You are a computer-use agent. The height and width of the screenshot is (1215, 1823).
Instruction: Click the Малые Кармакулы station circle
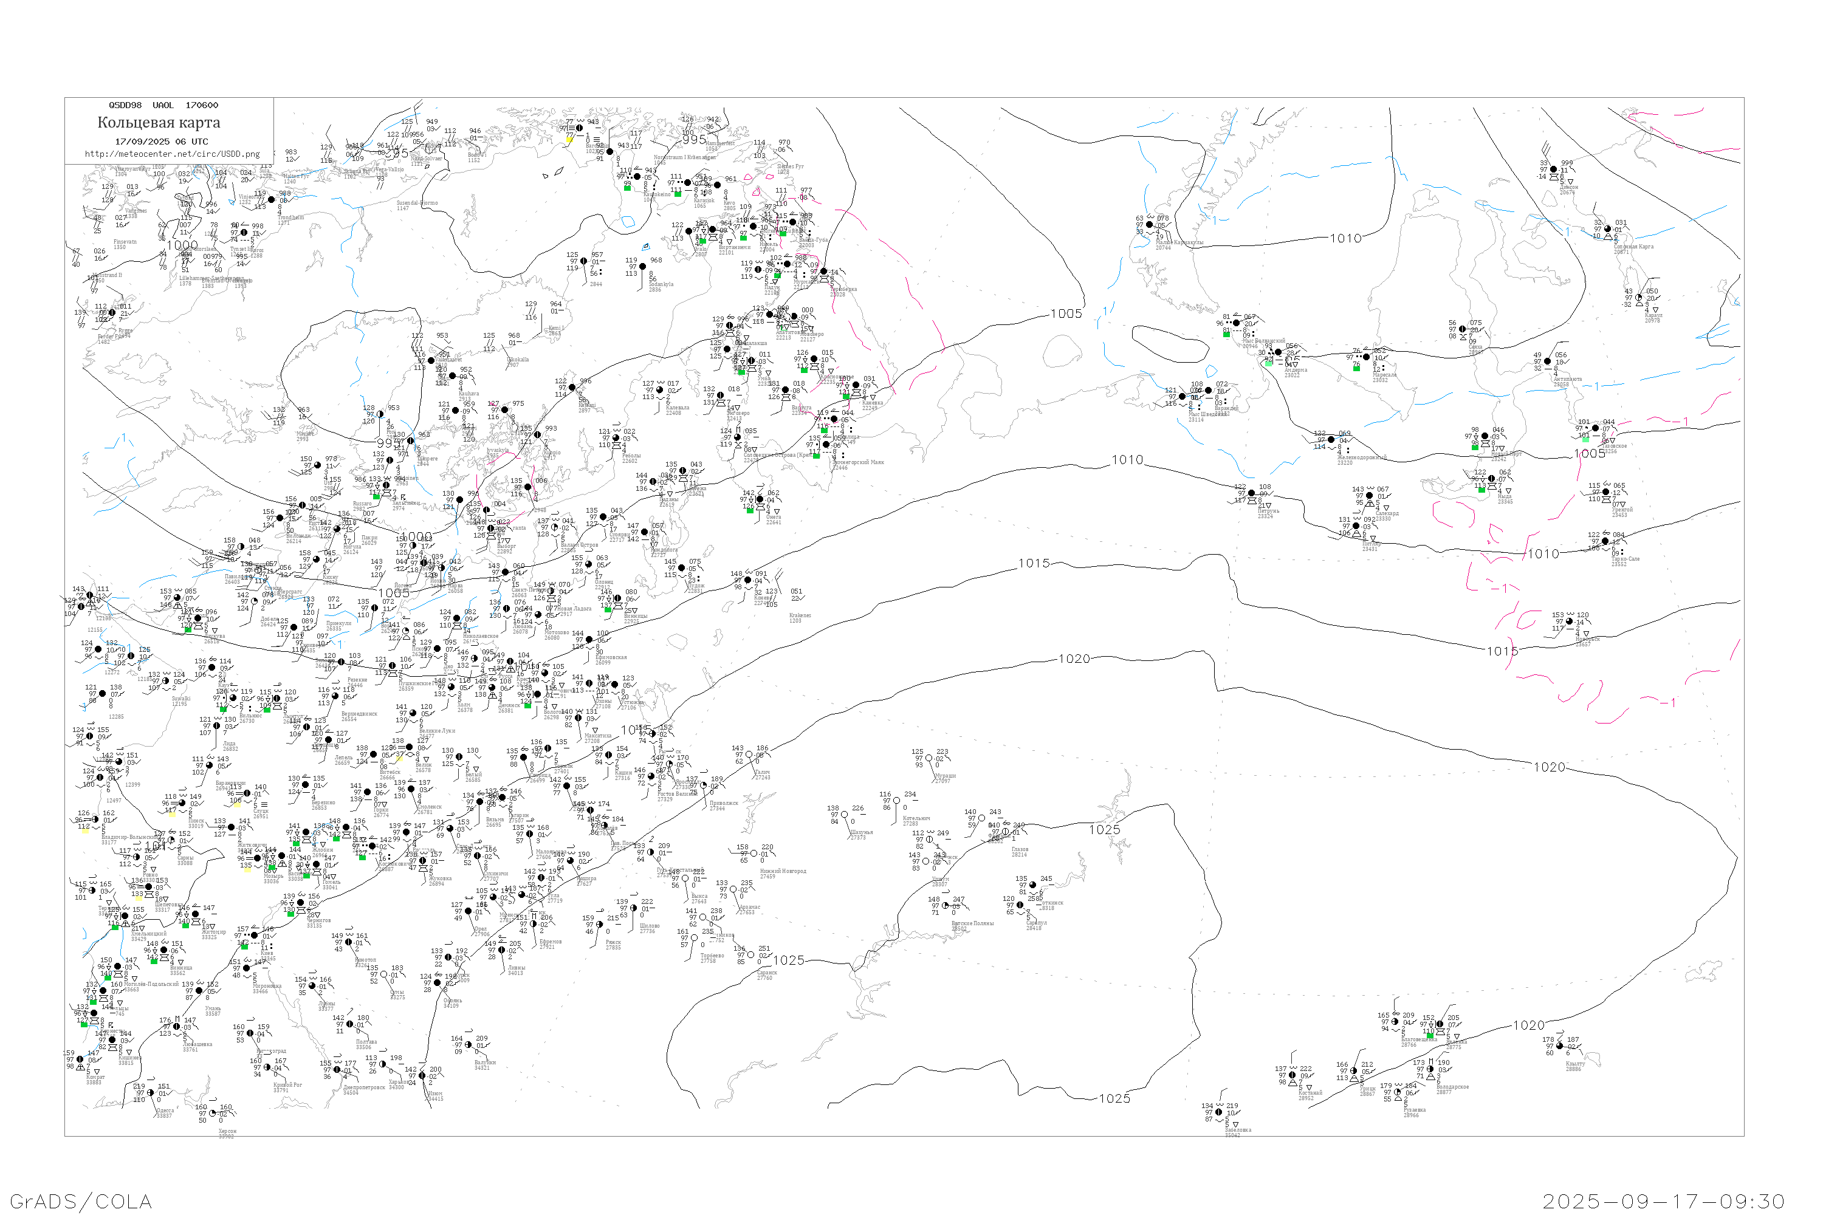coord(1150,225)
